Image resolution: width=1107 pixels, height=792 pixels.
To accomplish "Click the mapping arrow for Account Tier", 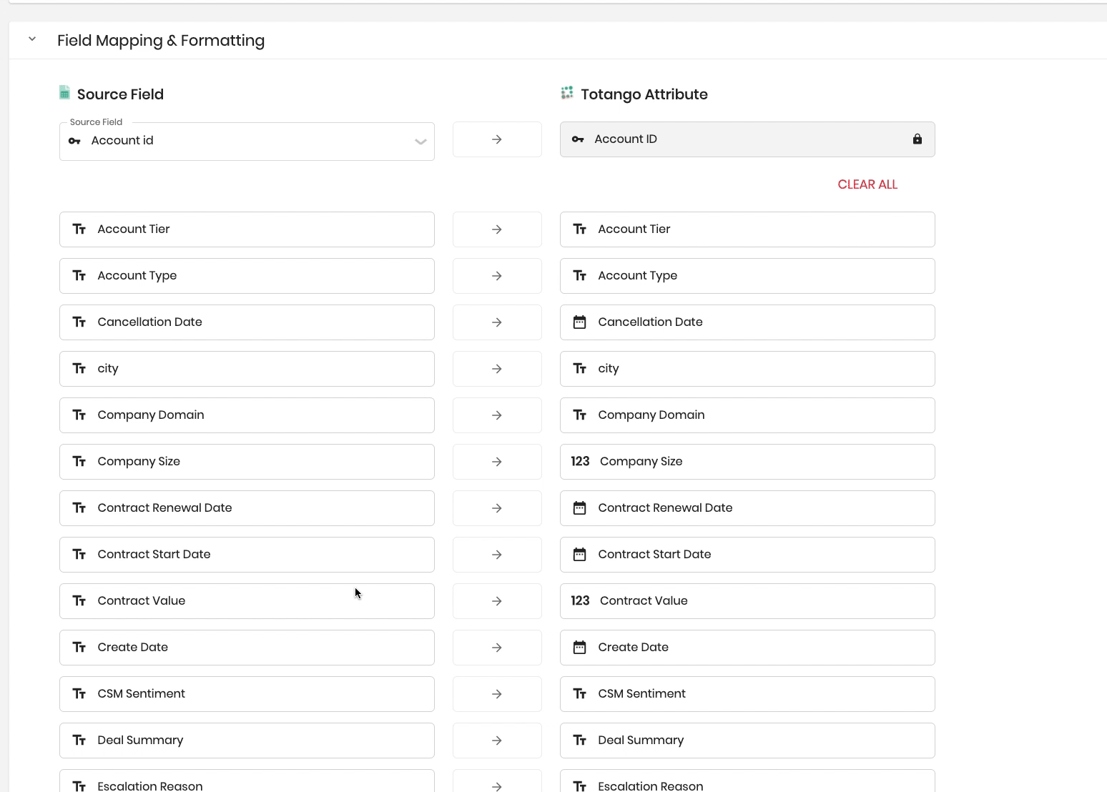I will click(x=497, y=229).
